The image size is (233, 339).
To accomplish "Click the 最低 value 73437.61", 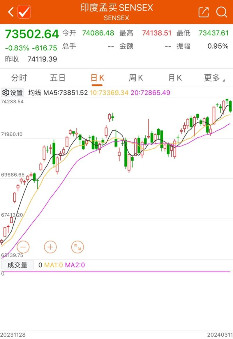I will point(213,33).
